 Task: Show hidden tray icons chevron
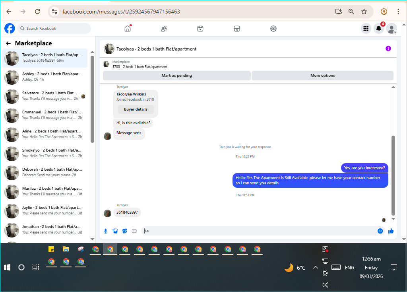coord(315,267)
